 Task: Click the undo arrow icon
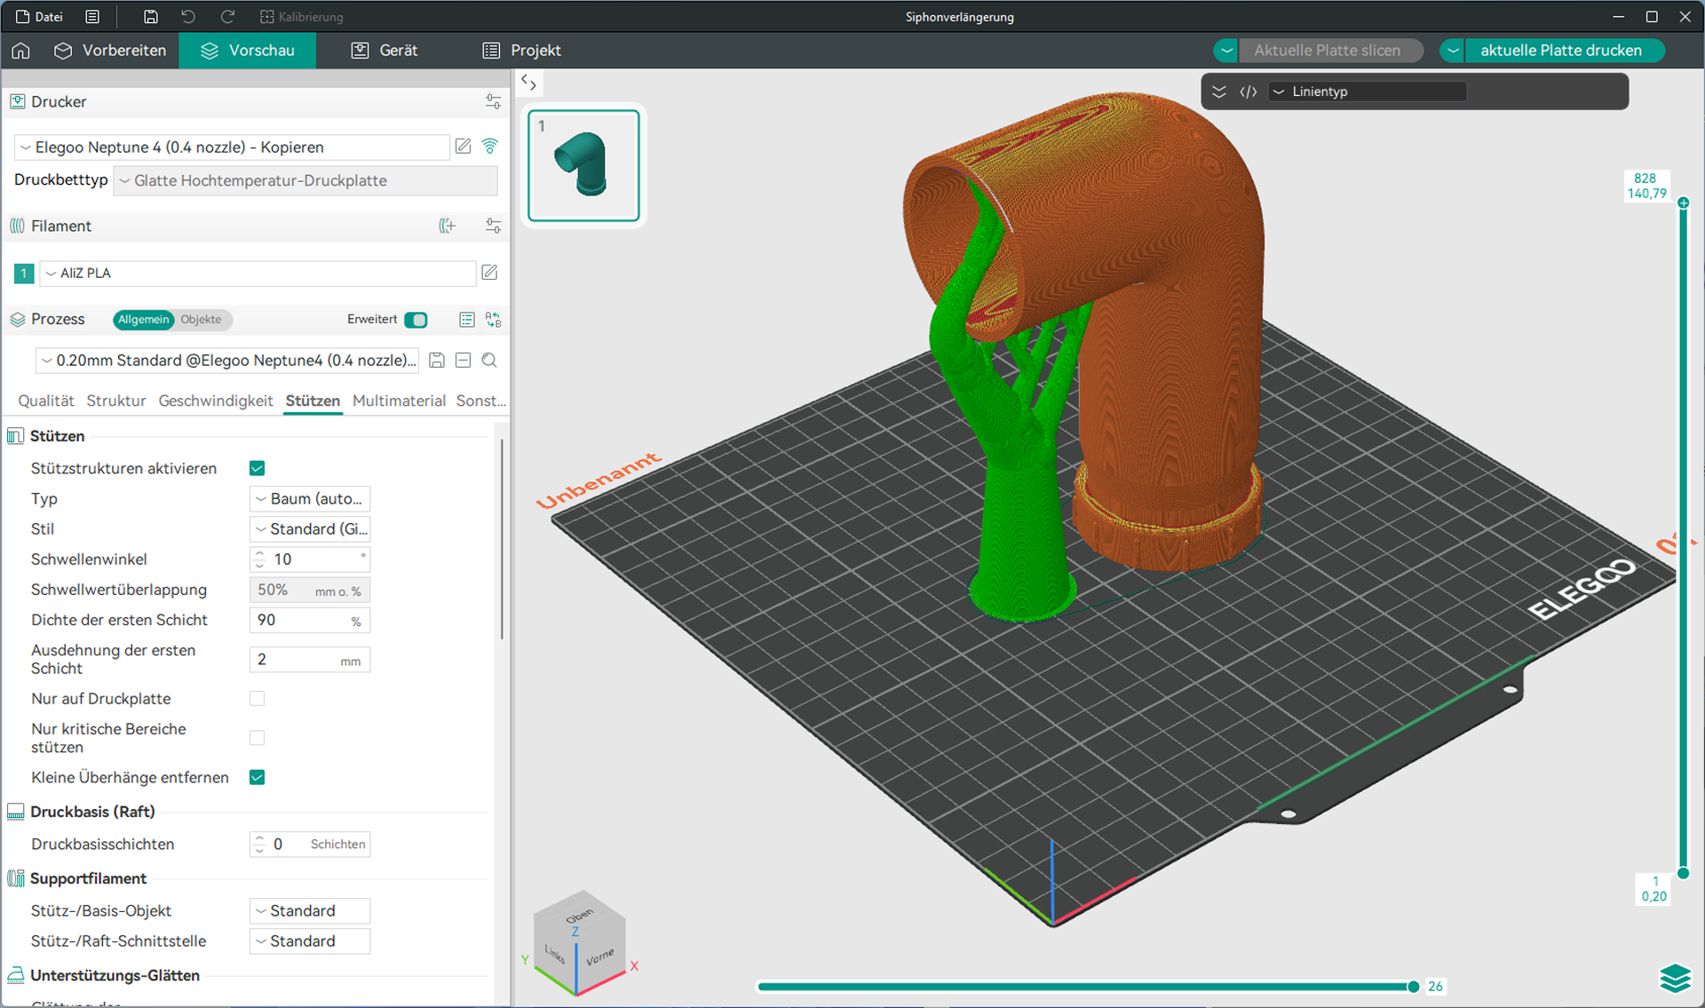point(188,17)
